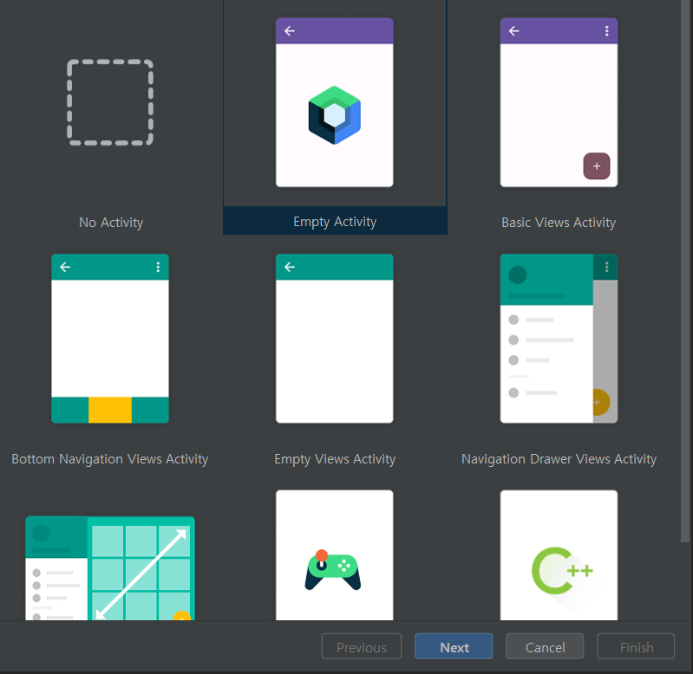Choose the C++ native template thumbnail
693x674 pixels.
559,554
